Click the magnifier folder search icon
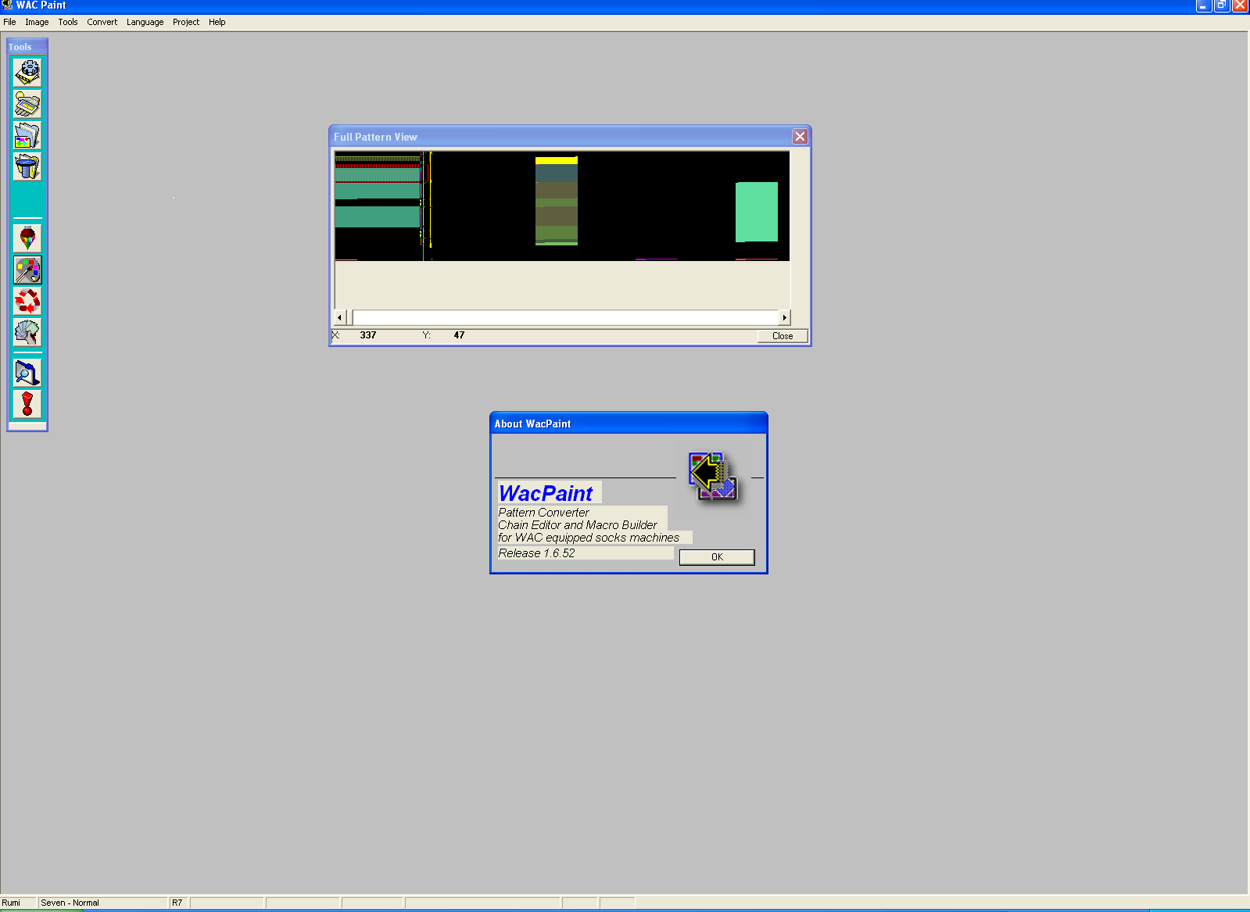 (27, 373)
